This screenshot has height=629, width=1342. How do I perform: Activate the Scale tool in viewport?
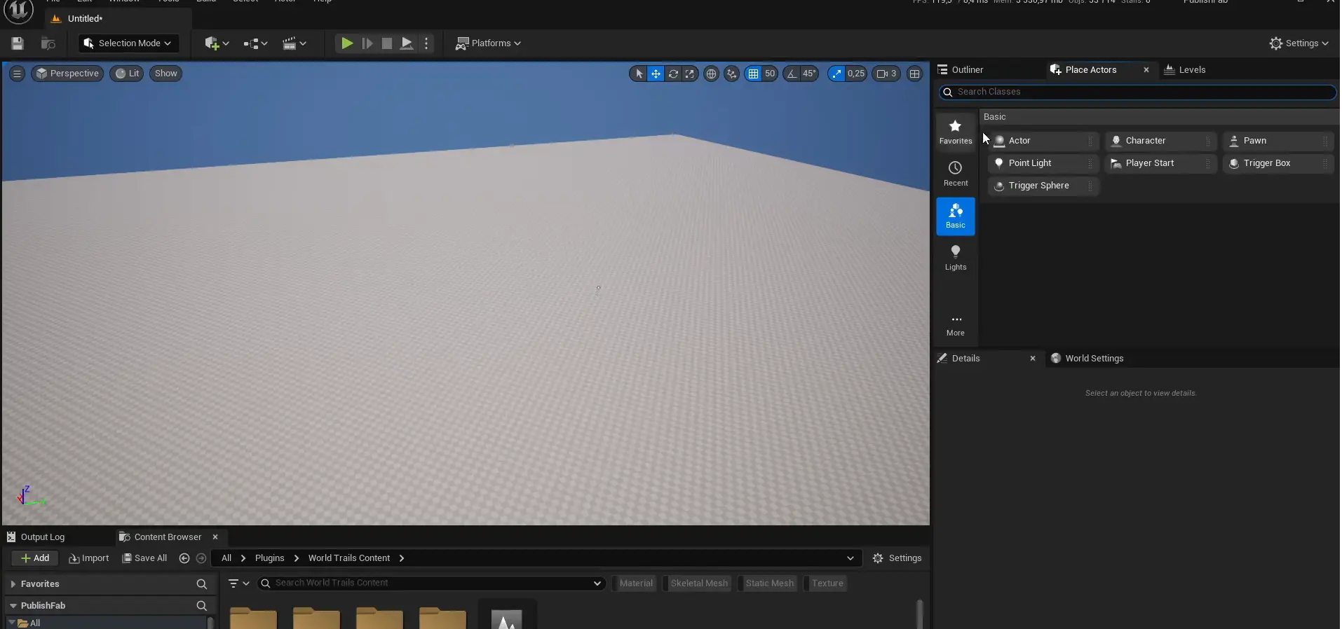[x=690, y=74]
